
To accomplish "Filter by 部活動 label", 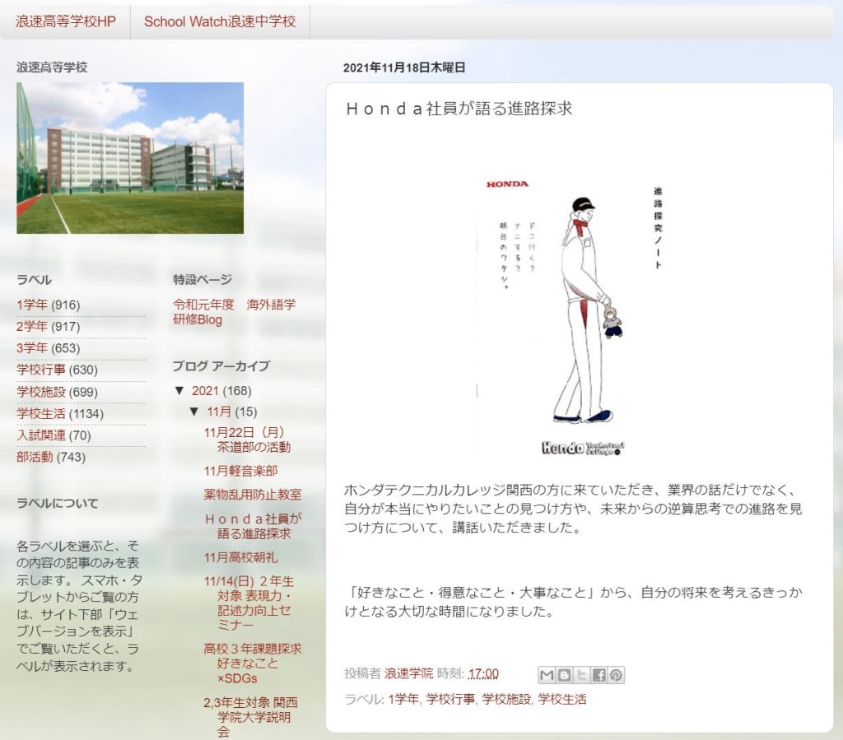I will click(35, 457).
